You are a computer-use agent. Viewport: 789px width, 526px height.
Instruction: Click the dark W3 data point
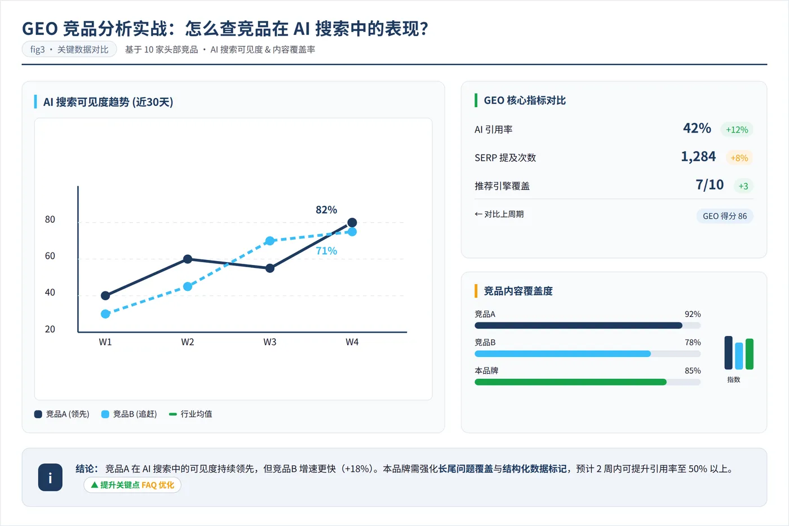coord(270,268)
